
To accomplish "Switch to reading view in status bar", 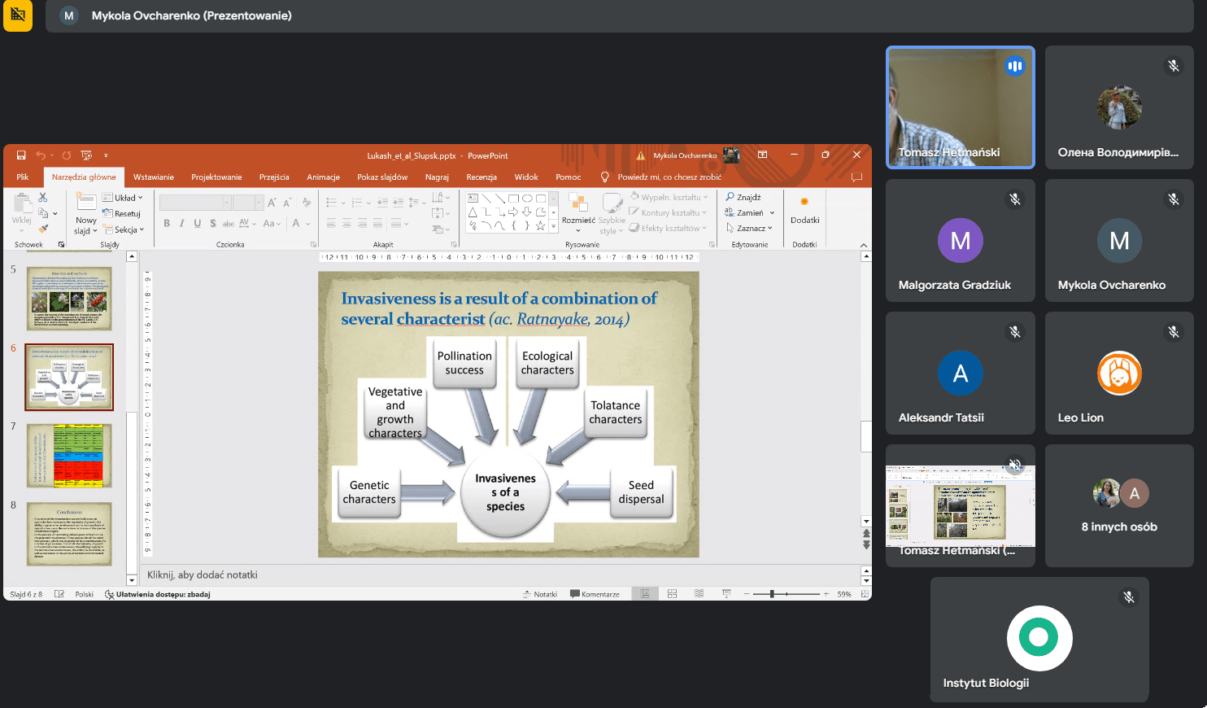I will click(699, 594).
